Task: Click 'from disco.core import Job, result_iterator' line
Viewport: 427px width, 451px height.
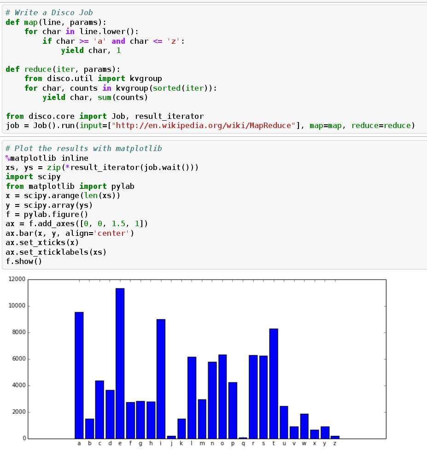Action: (105, 116)
